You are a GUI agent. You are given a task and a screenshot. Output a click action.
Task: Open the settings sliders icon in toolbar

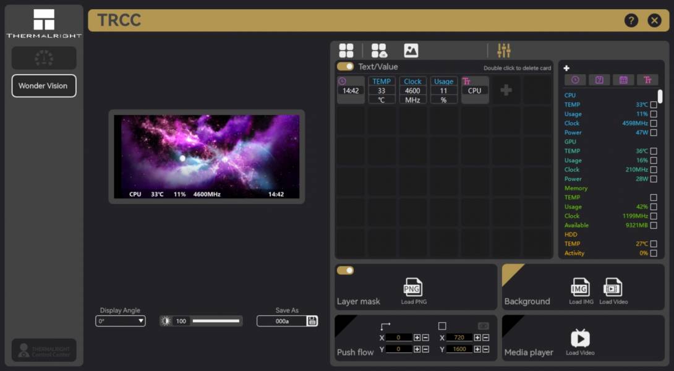[504, 51]
